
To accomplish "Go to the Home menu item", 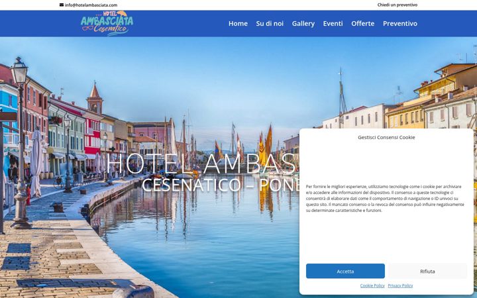I will tap(238, 23).
